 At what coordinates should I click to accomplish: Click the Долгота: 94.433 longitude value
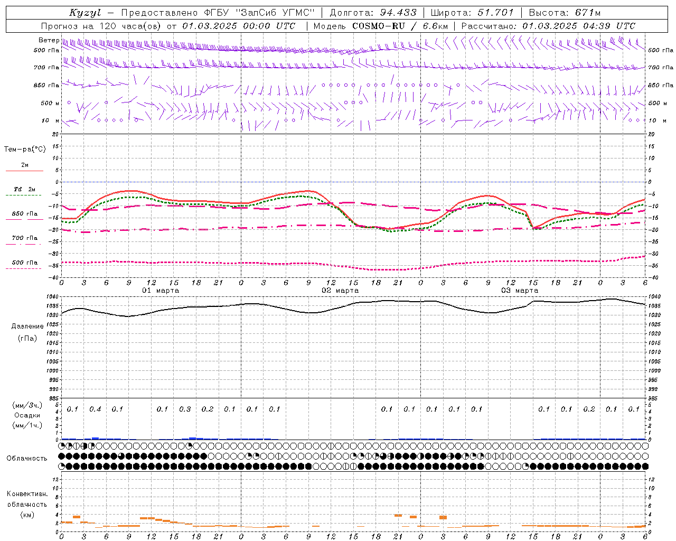pos(373,13)
